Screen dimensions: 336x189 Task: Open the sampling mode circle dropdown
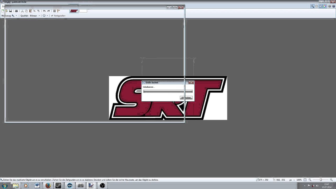(x=45, y=16)
